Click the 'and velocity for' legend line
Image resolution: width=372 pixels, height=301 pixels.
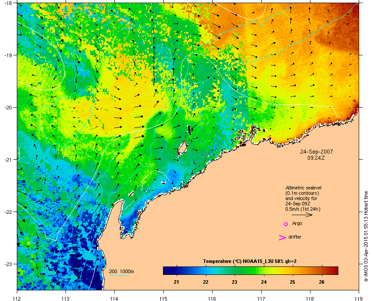[301, 199]
